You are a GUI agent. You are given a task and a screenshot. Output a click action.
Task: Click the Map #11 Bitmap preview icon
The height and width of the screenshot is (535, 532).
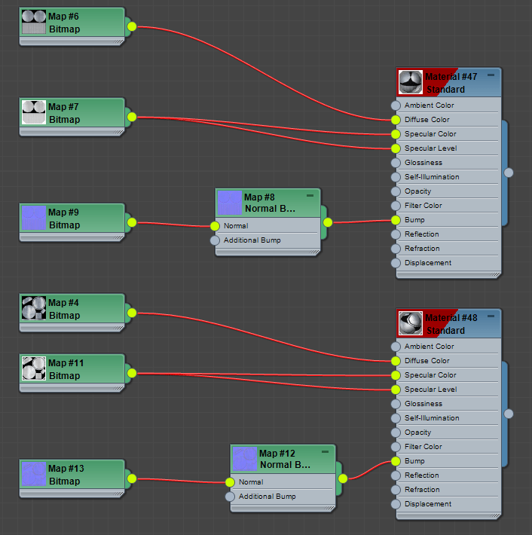pos(34,368)
